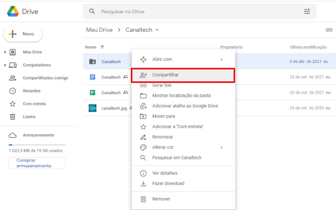Screen dimensions: 336x210
Task: Click the Ver detalhes info icon
Action: [143, 173]
